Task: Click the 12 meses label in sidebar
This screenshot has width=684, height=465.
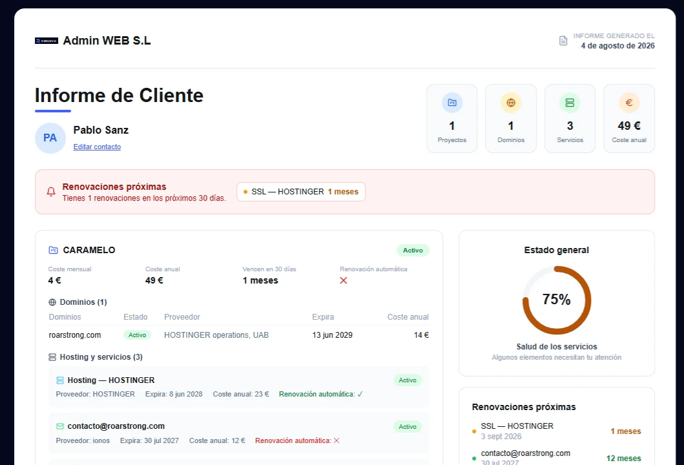Action: 624,459
